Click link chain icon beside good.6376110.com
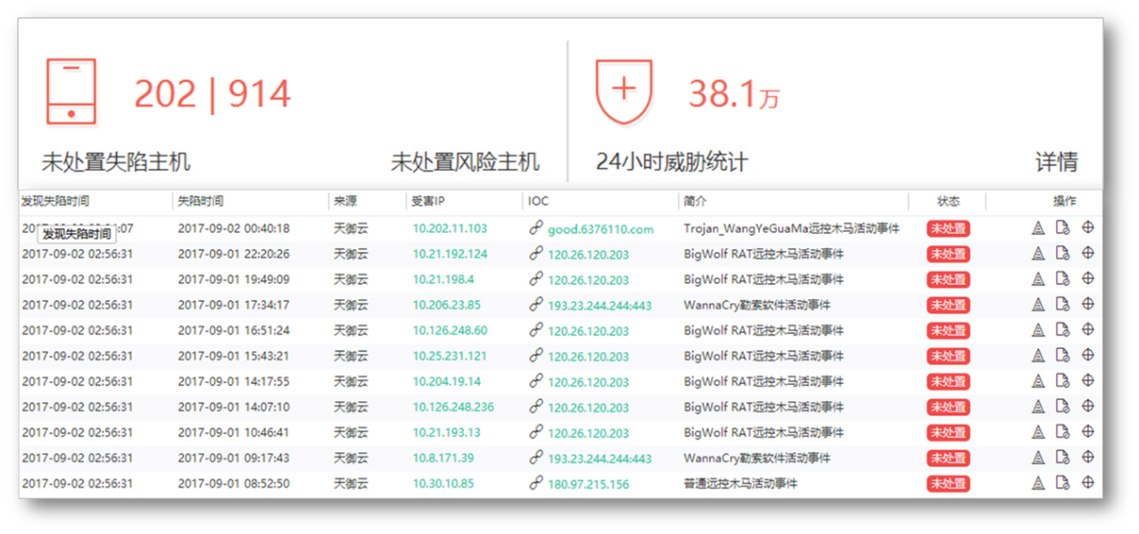1139x534 pixels. click(x=536, y=228)
